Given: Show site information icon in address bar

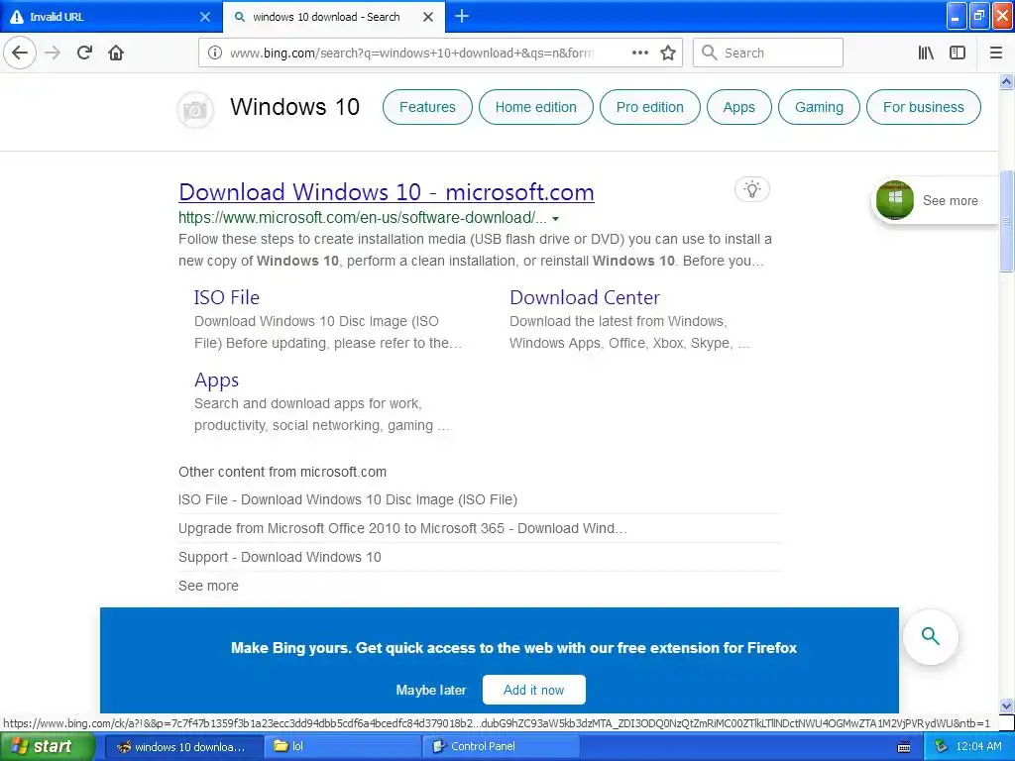Looking at the screenshot, I should [x=214, y=53].
